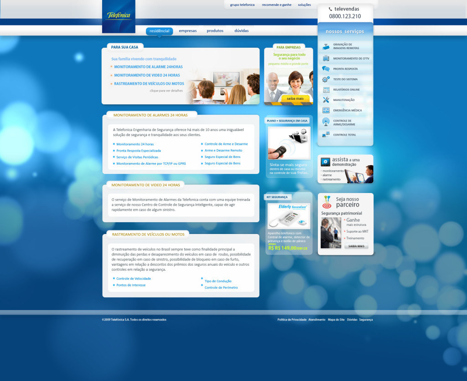Open Política de Privacidade footer link

(292, 320)
